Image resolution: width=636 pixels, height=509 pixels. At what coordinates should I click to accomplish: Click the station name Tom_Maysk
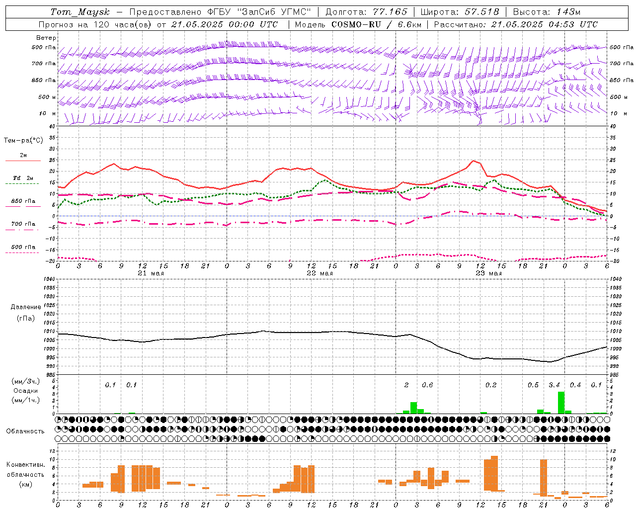click(80, 12)
